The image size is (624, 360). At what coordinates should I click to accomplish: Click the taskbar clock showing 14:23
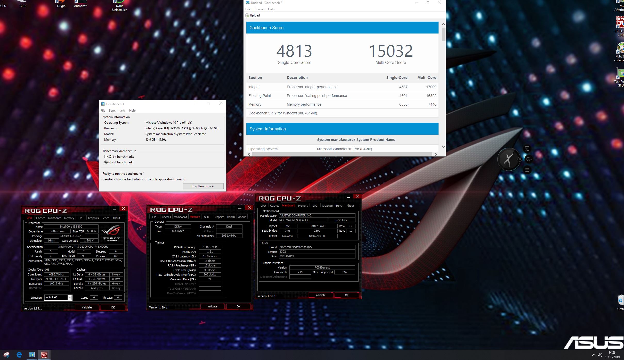(612, 353)
